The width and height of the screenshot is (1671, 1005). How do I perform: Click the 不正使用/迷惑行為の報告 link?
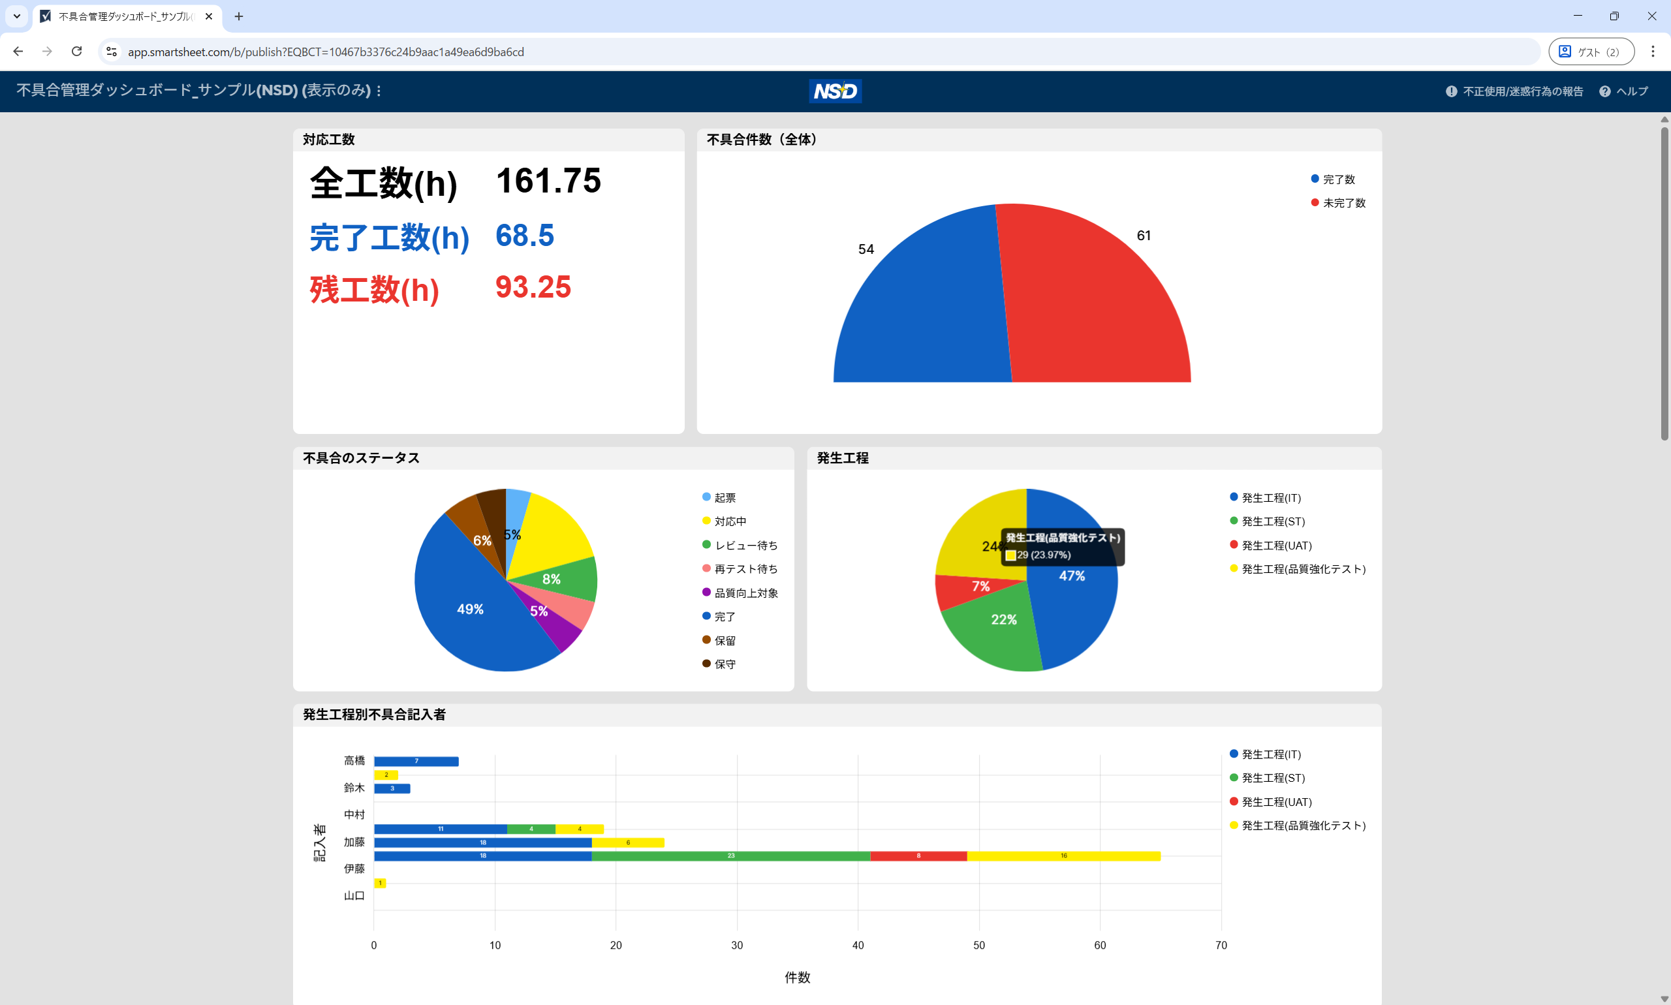(1523, 91)
